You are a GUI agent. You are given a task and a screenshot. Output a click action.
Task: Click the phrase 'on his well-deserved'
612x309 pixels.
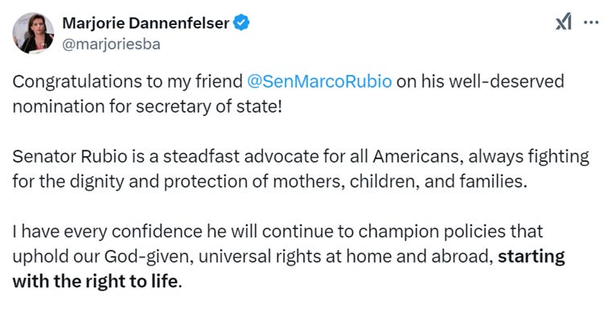[480, 81]
